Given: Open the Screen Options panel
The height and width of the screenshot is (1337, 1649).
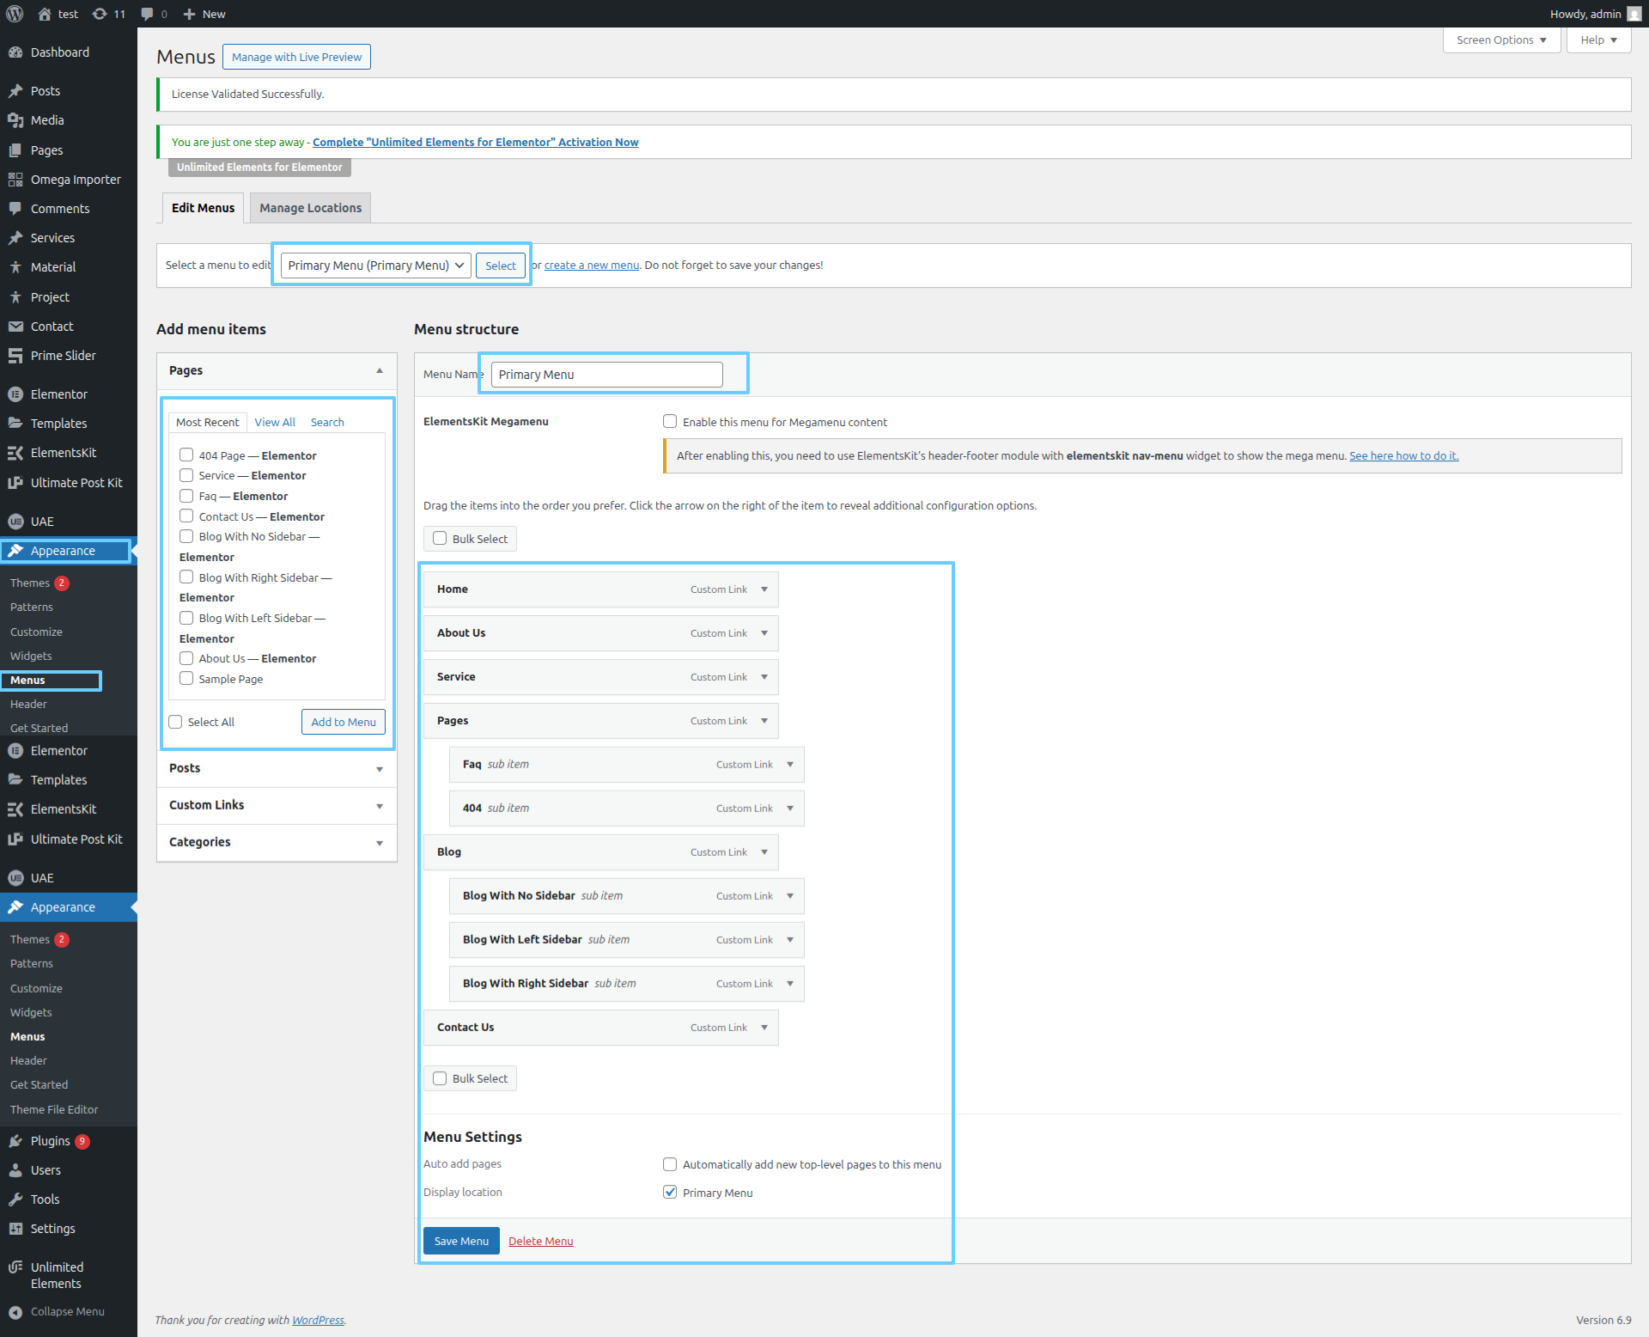Looking at the screenshot, I should (x=1500, y=40).
